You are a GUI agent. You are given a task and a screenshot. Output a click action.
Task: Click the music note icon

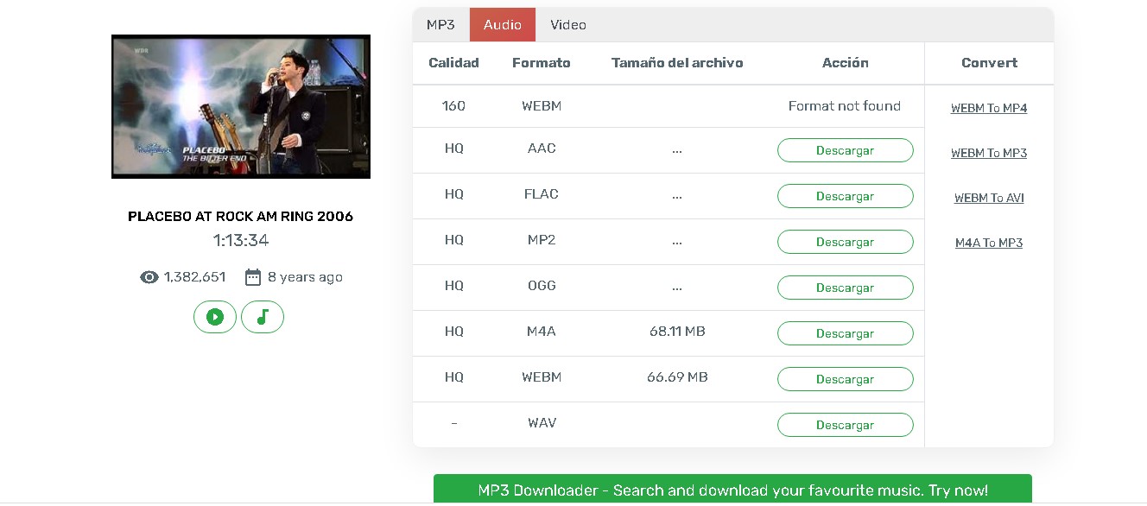262,317
